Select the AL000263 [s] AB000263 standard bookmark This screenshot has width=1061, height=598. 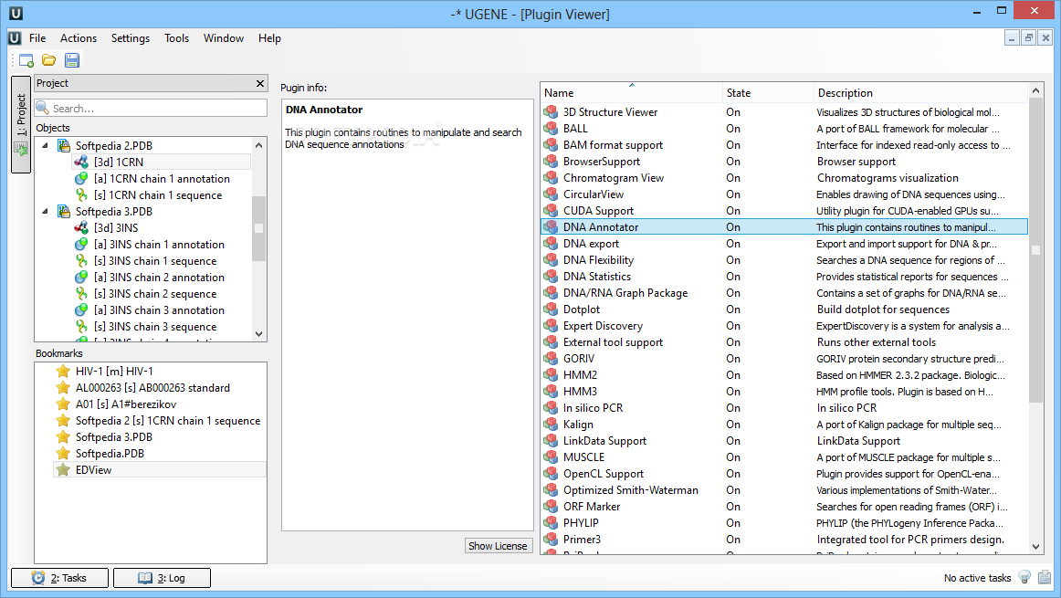(x=152, y=388)
